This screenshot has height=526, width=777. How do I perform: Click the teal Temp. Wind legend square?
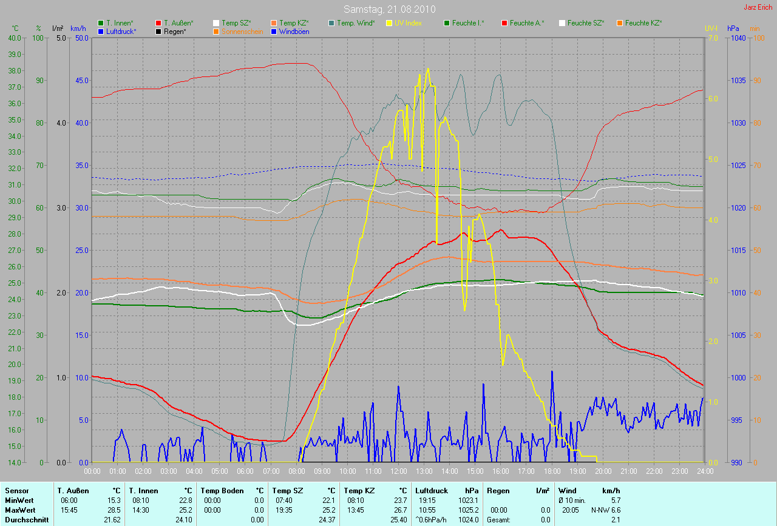pyautogui.click(x=331, y=23)
